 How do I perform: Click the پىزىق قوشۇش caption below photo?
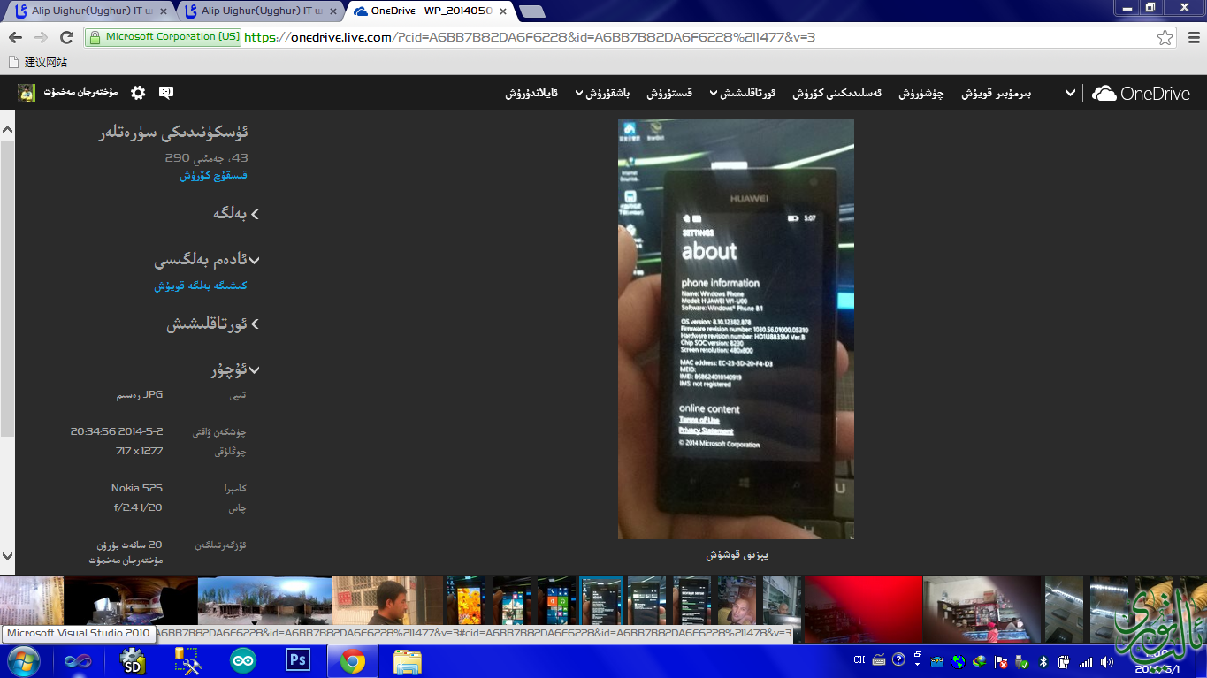(x=737, y=555)
